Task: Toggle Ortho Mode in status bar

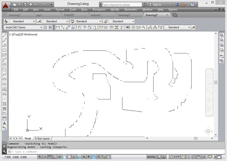Action: point(54,157)
